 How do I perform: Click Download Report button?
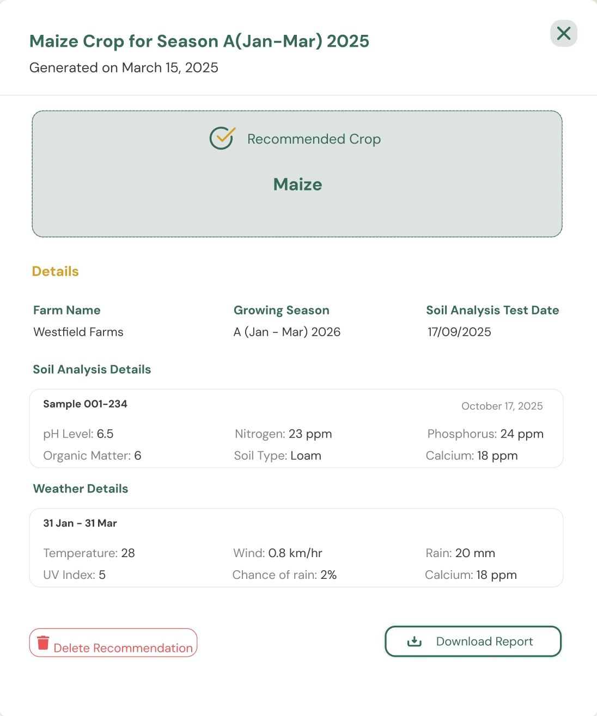[473, 641]
